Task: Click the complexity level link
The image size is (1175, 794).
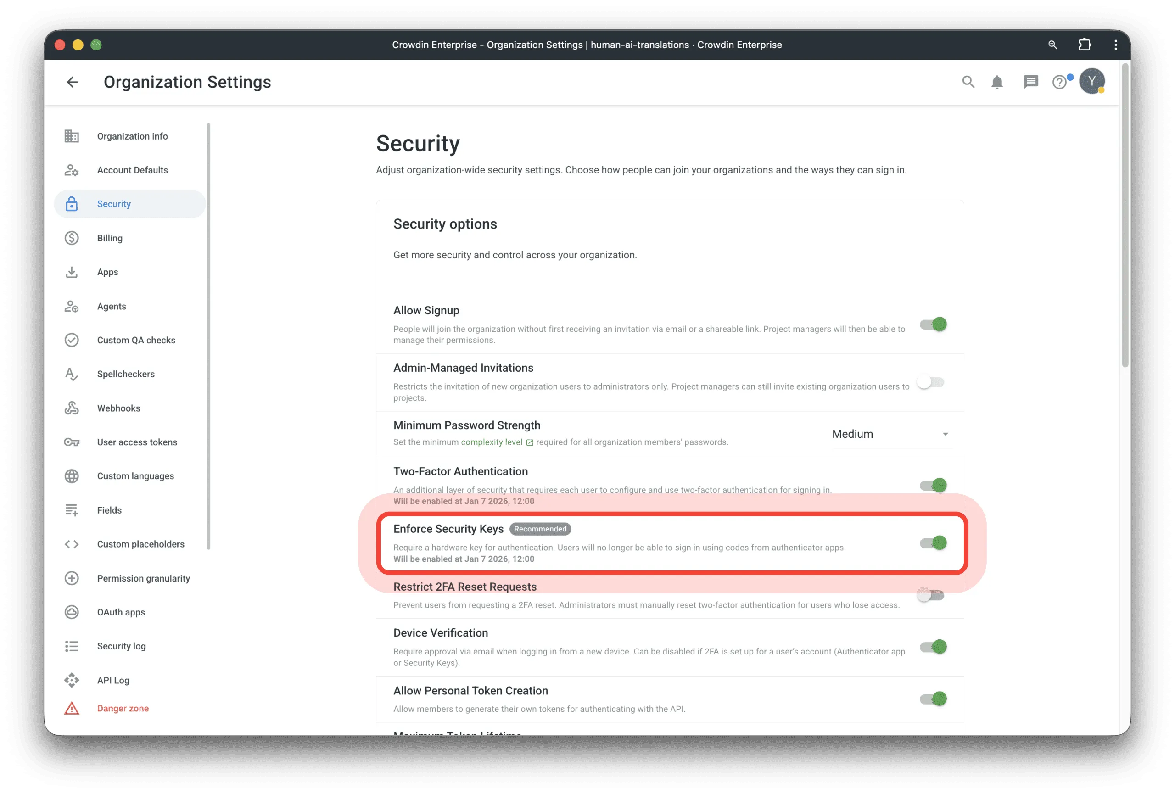Action: (492, 442)
